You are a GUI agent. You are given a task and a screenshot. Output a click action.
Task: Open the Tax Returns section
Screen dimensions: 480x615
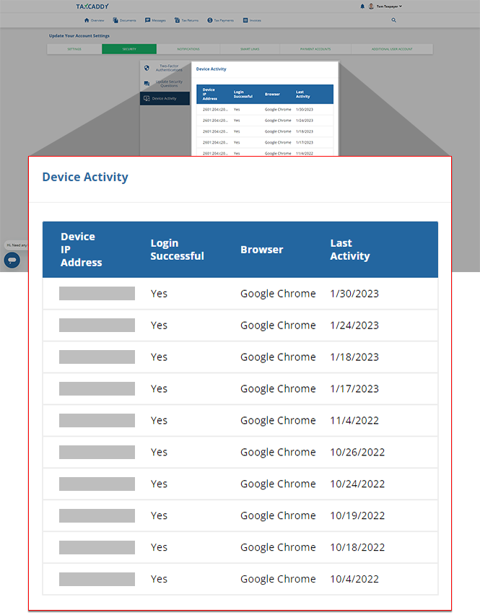coord(187,20)
